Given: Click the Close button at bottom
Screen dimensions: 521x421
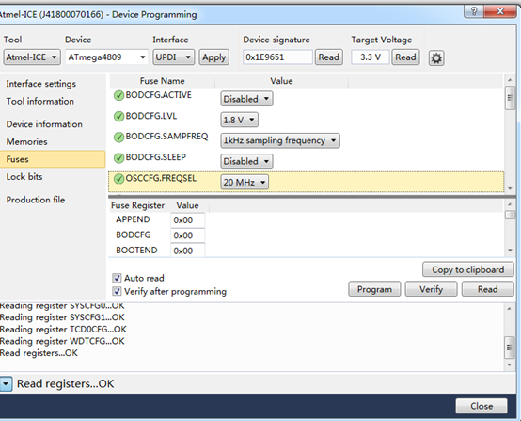Looking at the screenshot, I should click(x=482, y=406).
